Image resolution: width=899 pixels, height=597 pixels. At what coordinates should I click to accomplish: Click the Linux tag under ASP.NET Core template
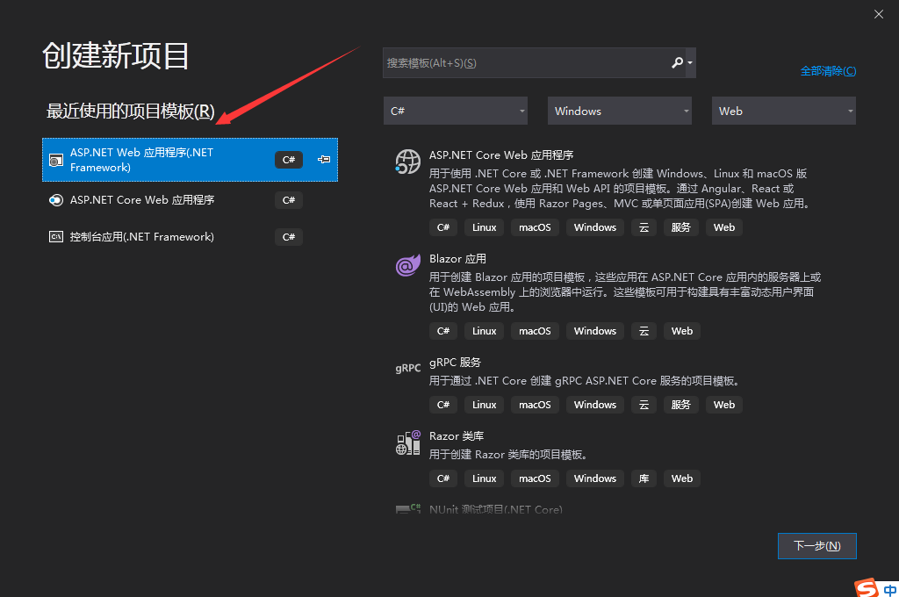click(484, 227)
